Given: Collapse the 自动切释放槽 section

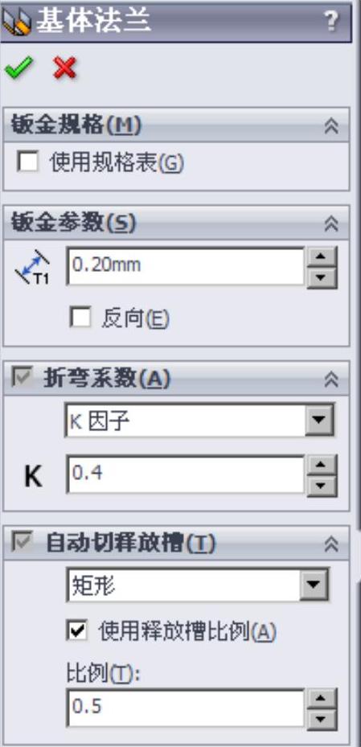Looking at the screenshot, I should (x=331, y=543).
